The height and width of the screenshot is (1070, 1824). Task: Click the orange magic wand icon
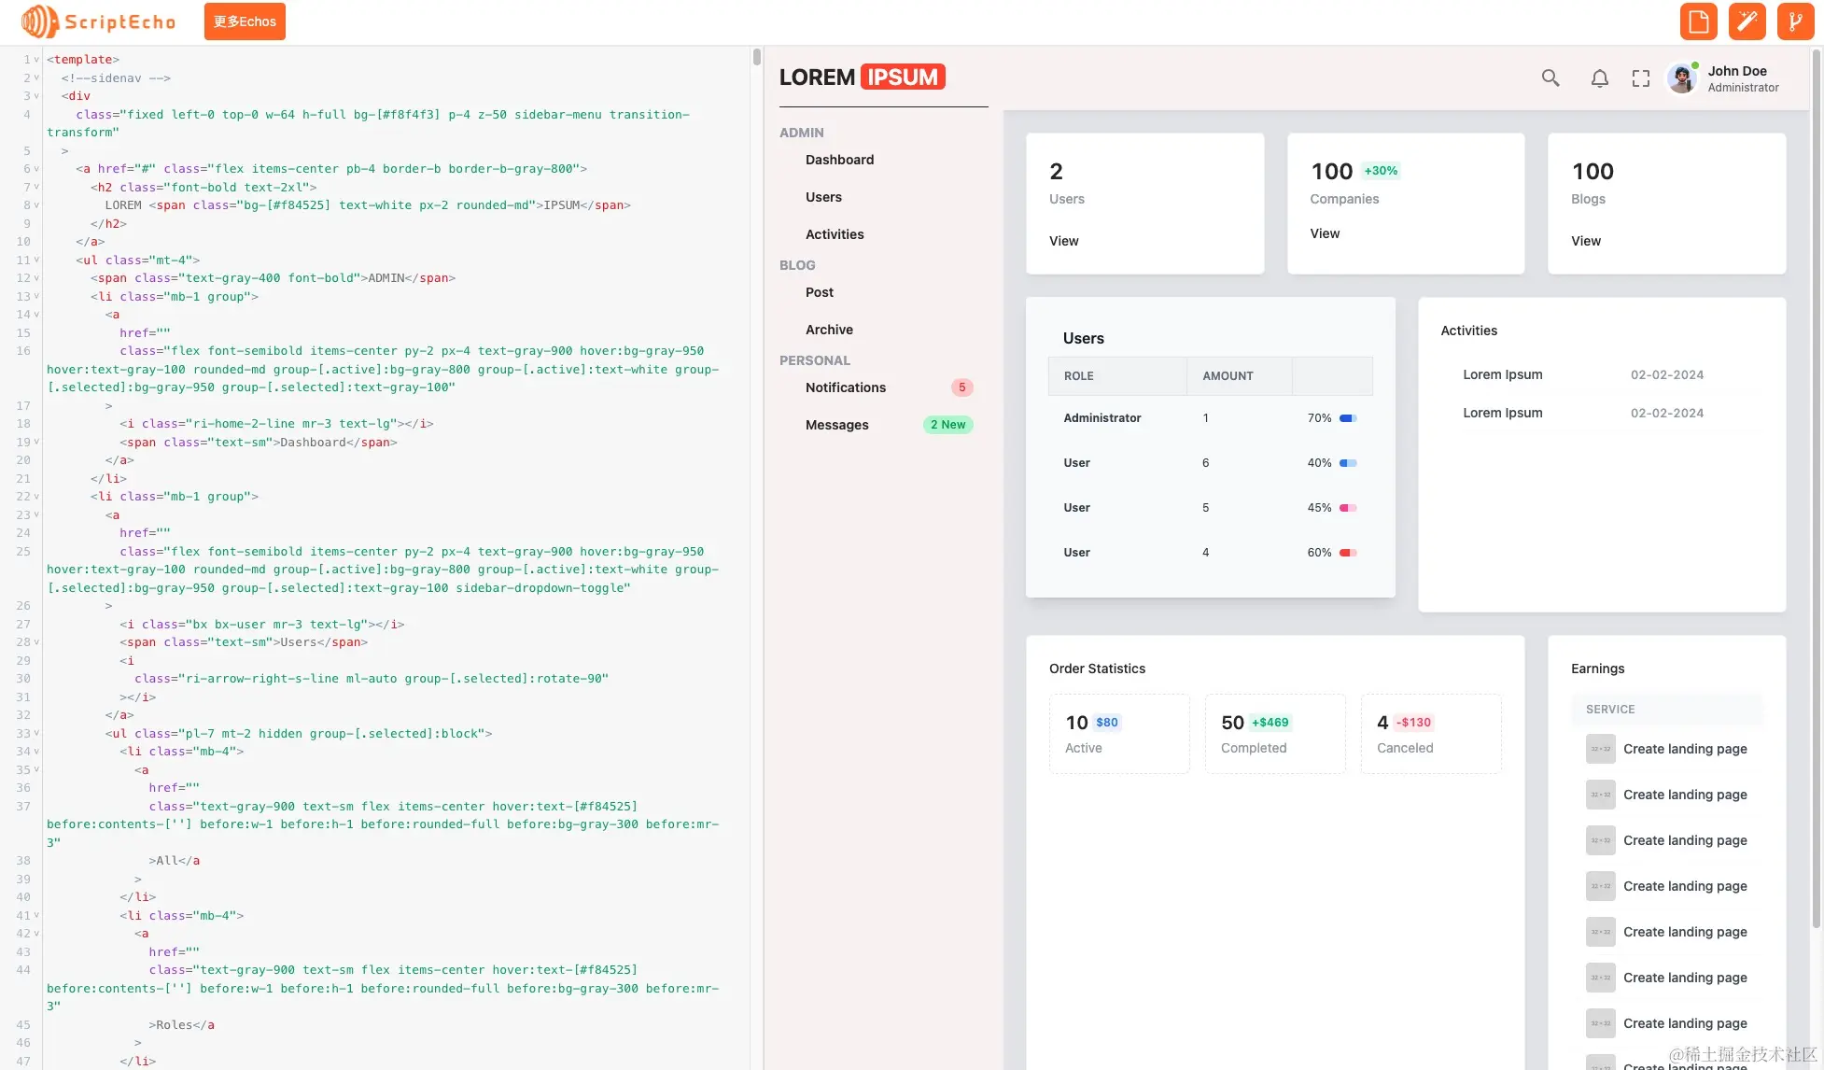(x=1747, y=21)
